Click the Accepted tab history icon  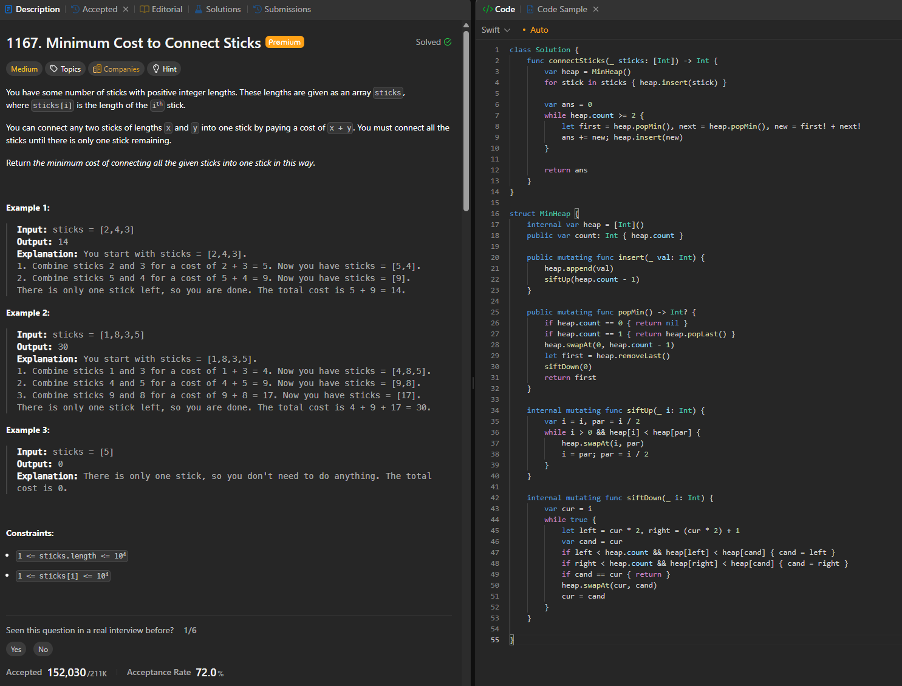75,9
